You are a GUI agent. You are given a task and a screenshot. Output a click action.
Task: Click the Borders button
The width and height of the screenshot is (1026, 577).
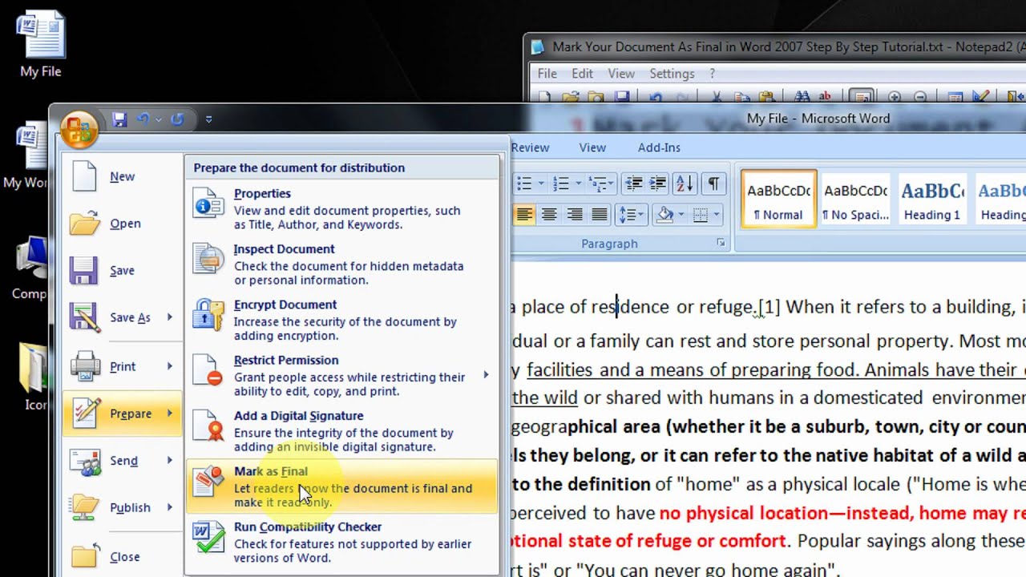click(701, 214)
